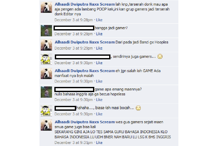Image resolution: width=205 pixels, height=146 pixels.
Task: Like the 'biasa-lah masi bocah' comment
Action: tap(99, 114)
